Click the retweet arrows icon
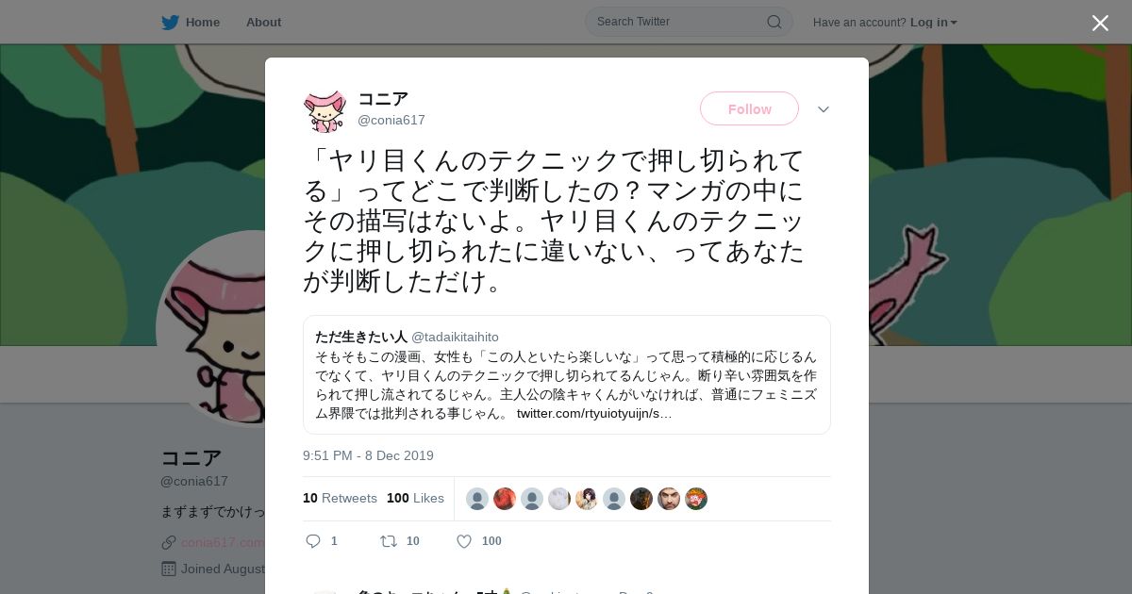This screenshot has height=594, width=1132. coord(388,541)
